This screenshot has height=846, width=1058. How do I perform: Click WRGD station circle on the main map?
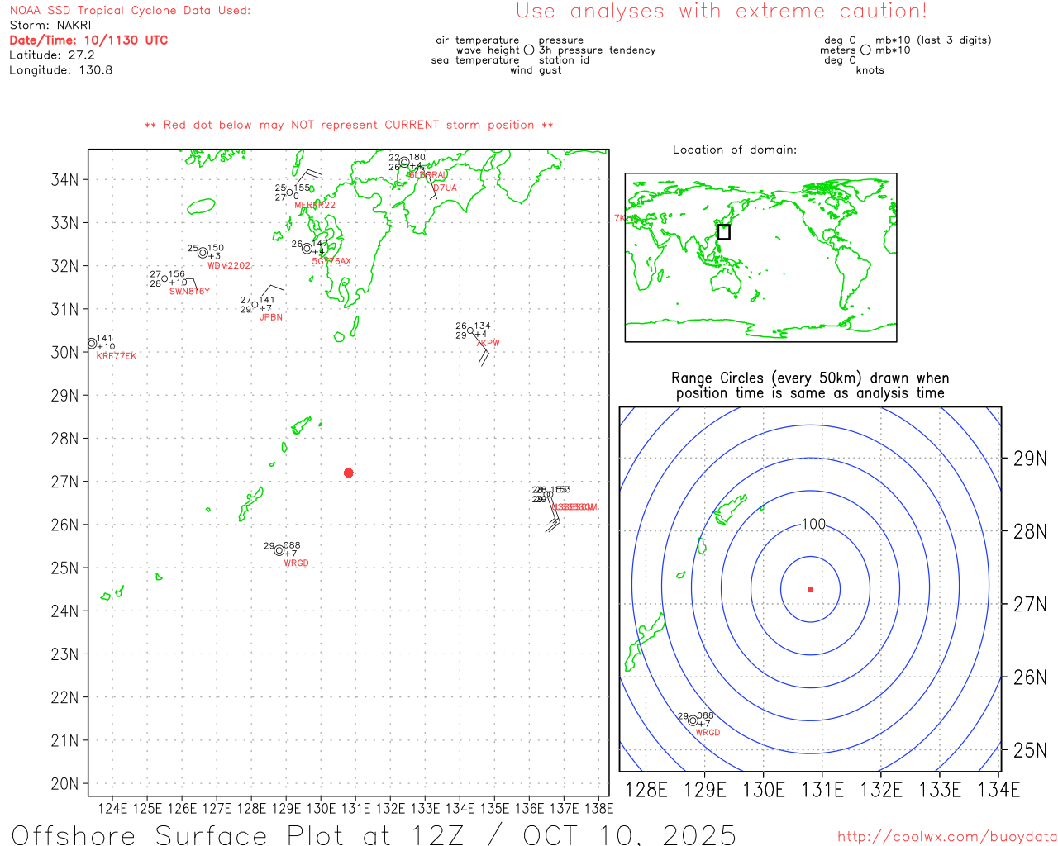click(x=279, y=550)
